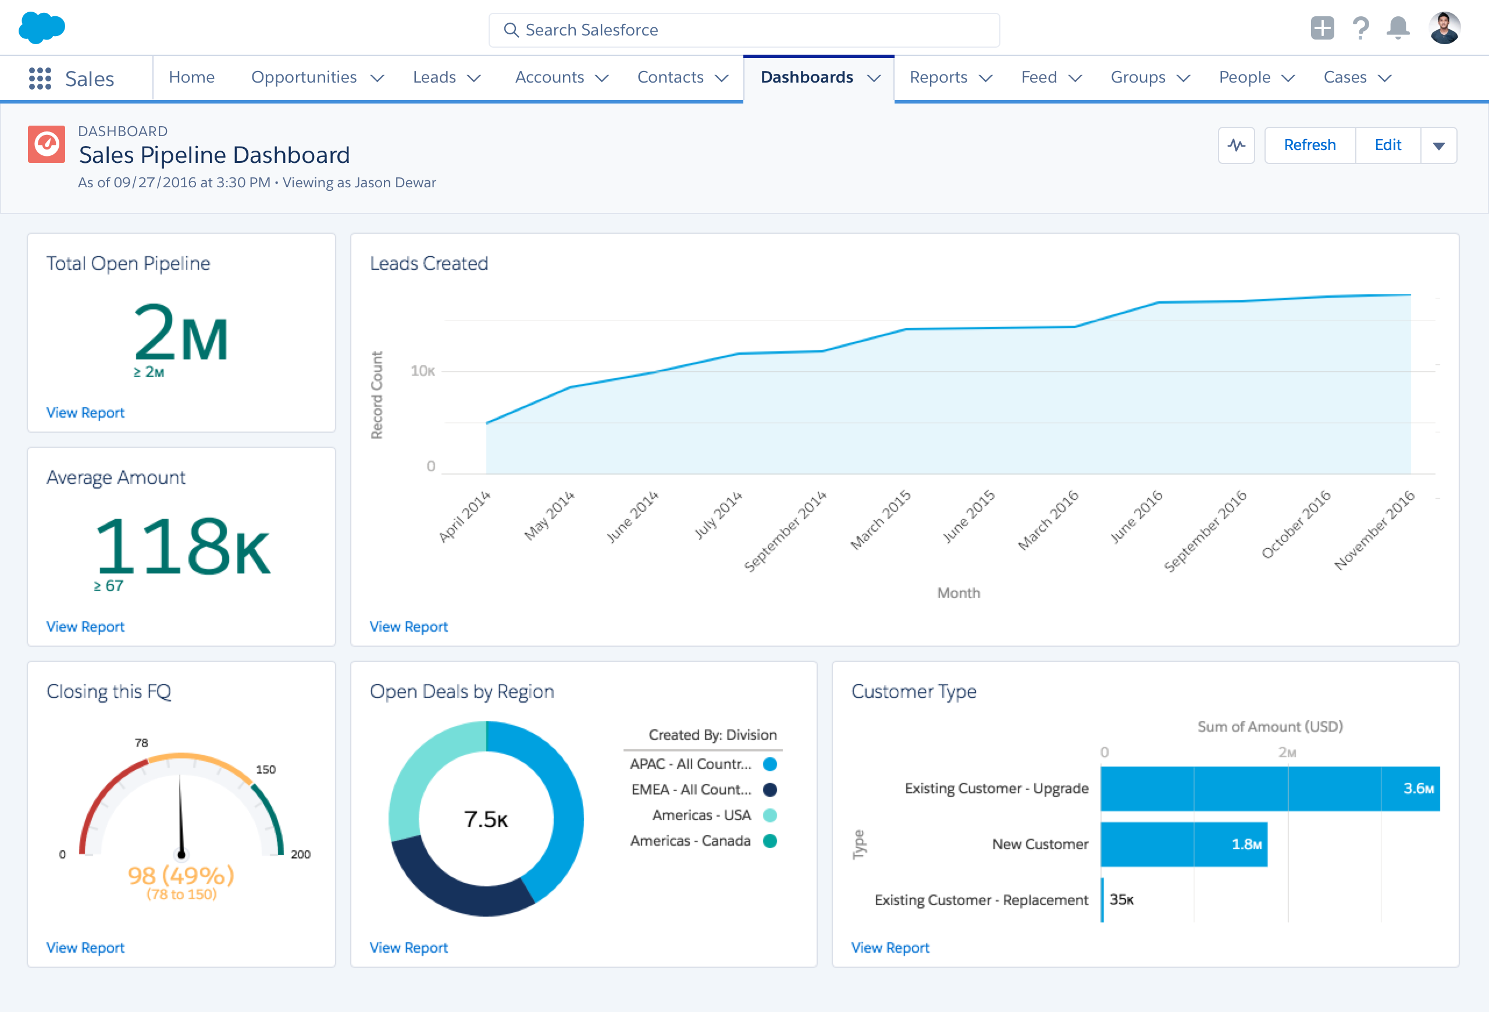Click the Americas - Canada legend dot
1489x1012 pixels.
click(x=770, y=841)
